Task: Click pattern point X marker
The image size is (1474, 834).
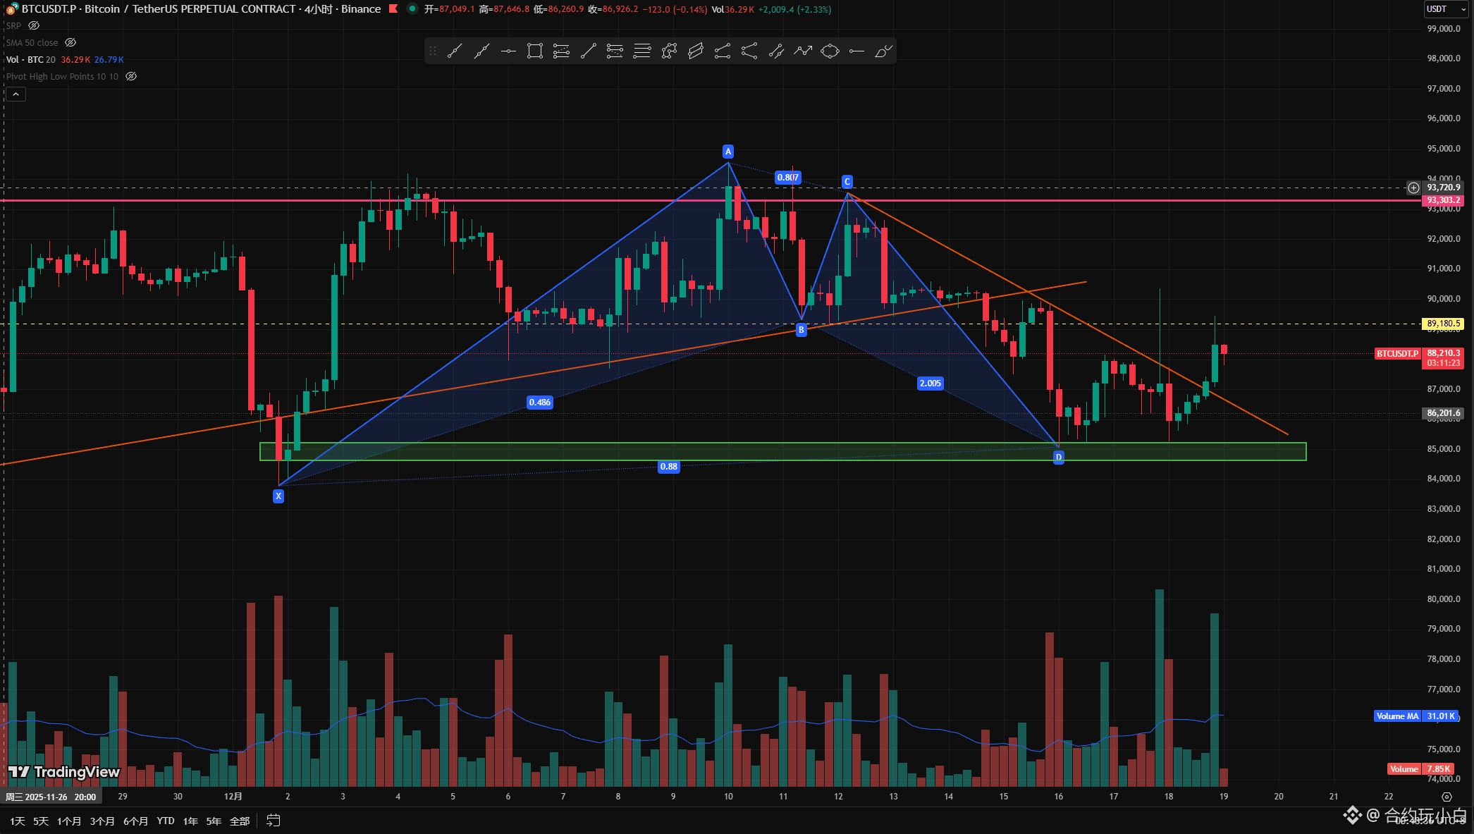Action: tap(278, 496)
